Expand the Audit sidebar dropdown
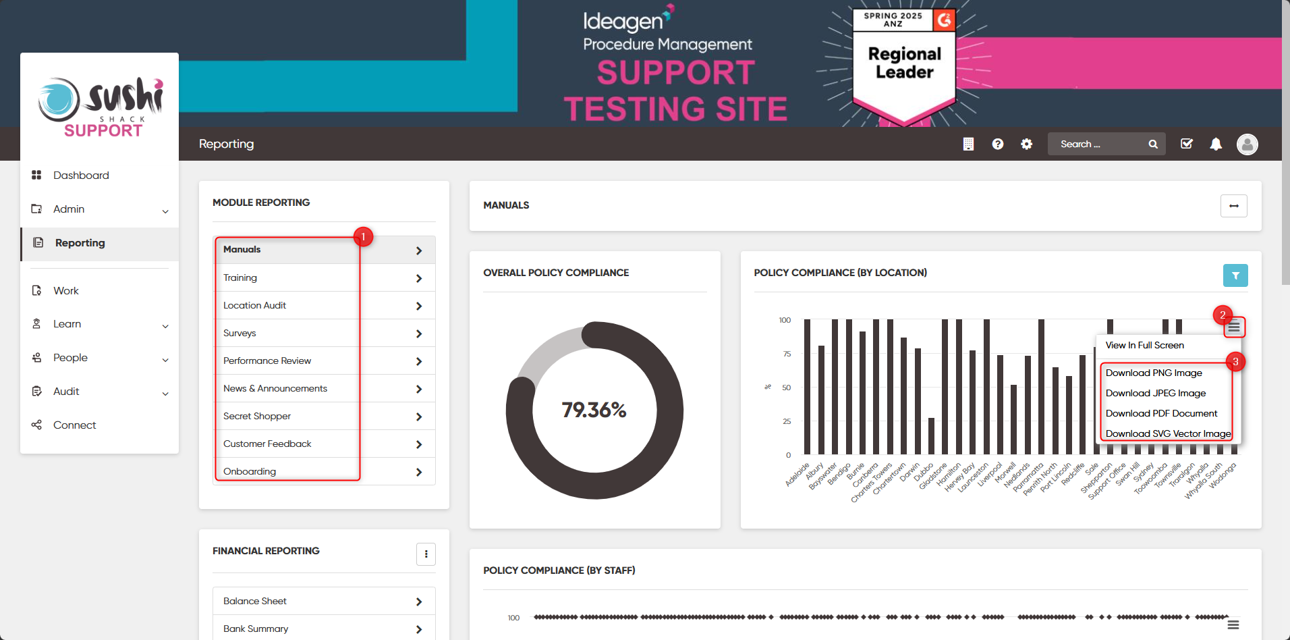1290x640 pixels. tap(100, 392)
